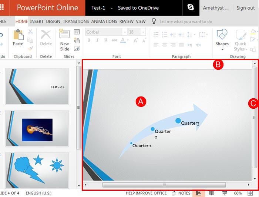Screen dimensions: 259x197
Task: Click the Shape Outline pen icon
Action: [253, 40]
